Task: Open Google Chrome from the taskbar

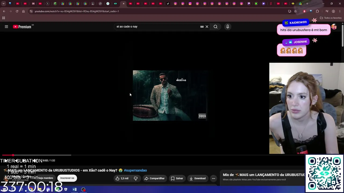Action: click(x=31, y=190)
